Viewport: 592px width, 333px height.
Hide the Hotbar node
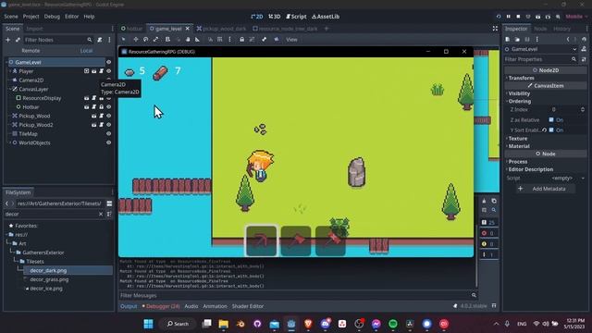tap(109, 107)
